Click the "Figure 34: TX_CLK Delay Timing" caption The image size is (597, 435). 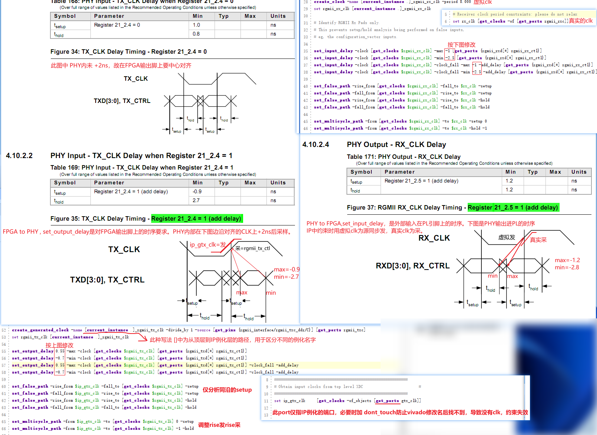pos(129,52)
